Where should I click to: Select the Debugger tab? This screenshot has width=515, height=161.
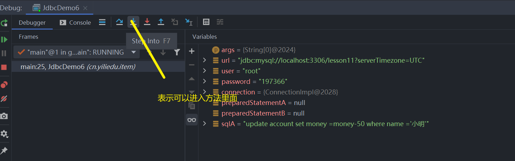click(32, 23)
